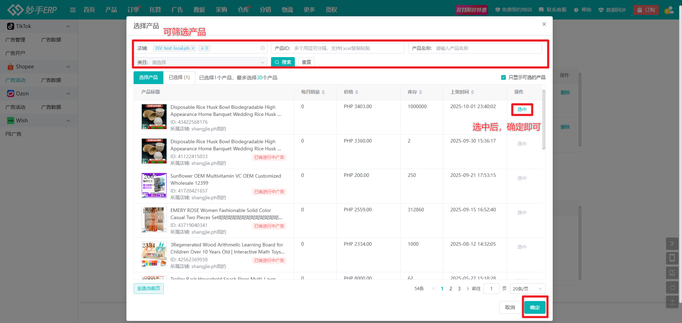Viewport: 682px width, 323px height.
Task: Open the 20条/页 page size dropdown
Action: [527, 289]
